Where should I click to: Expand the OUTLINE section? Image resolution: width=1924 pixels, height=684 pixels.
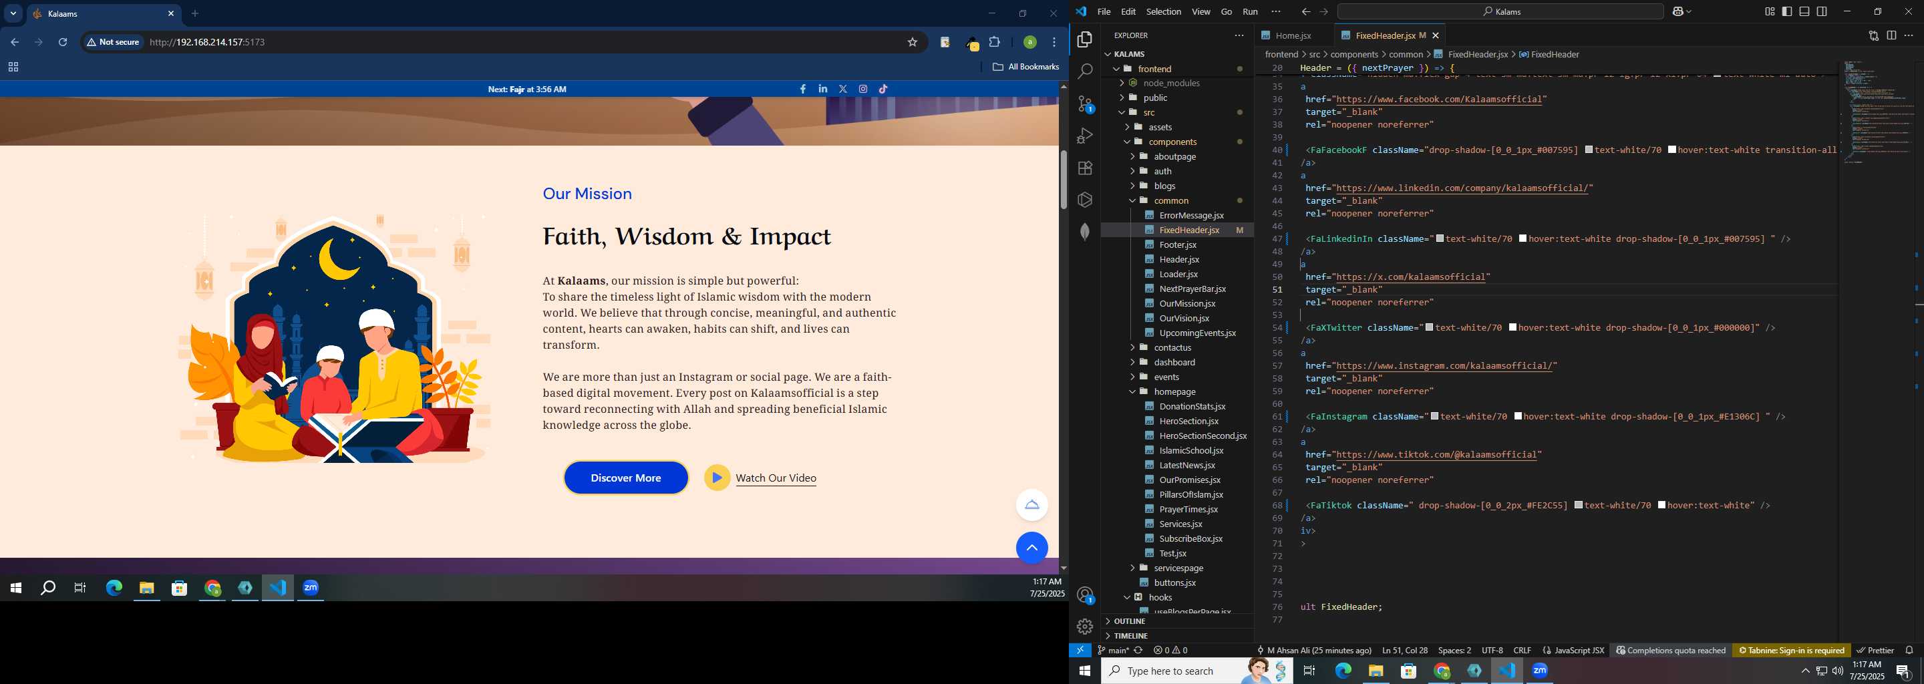click(x=1128, y=621)
